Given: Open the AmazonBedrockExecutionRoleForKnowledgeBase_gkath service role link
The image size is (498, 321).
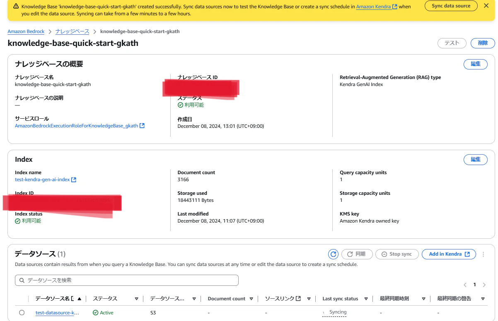Looking at the screenshot, I should (80, 126).
